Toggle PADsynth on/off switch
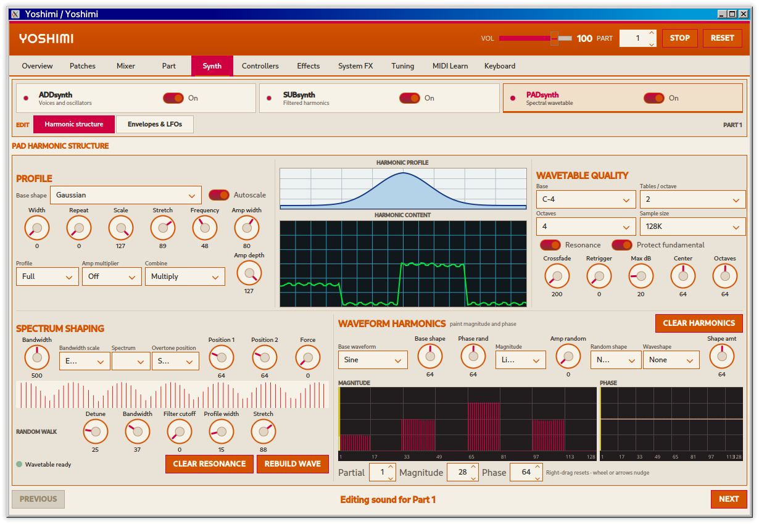The image size is (759, 524). click(x=654, y=98)
